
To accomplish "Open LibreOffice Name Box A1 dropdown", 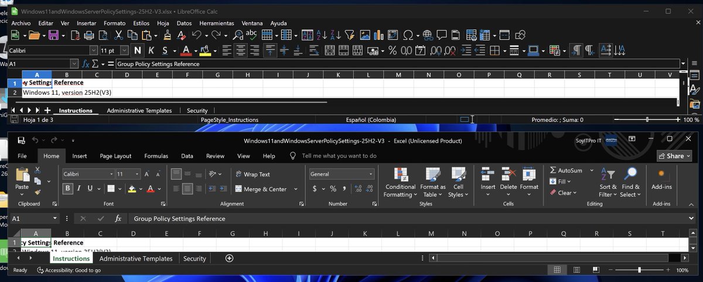I will tap(74, 64).
